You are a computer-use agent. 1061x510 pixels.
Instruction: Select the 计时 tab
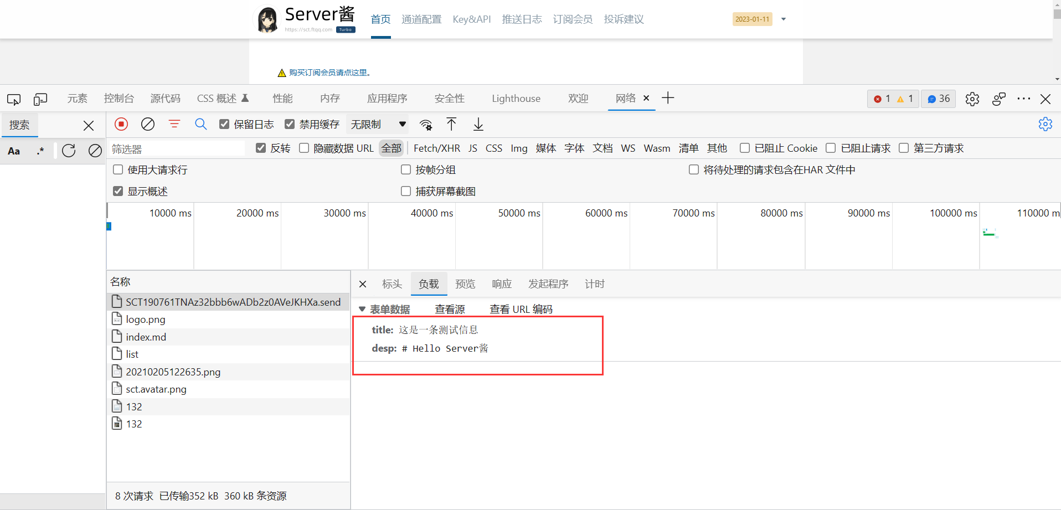595,284
